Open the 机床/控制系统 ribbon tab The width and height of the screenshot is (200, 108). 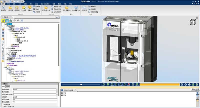pos(45,4)
